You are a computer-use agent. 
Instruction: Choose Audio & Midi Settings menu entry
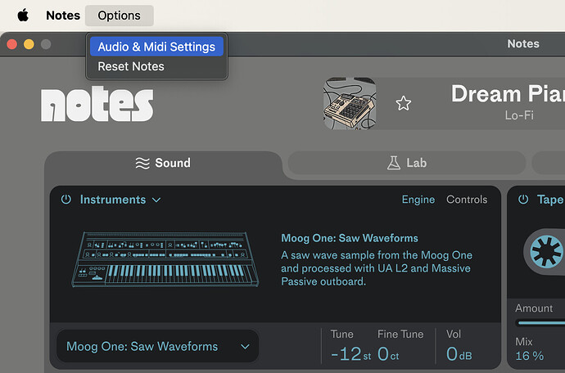pos(156,47)
